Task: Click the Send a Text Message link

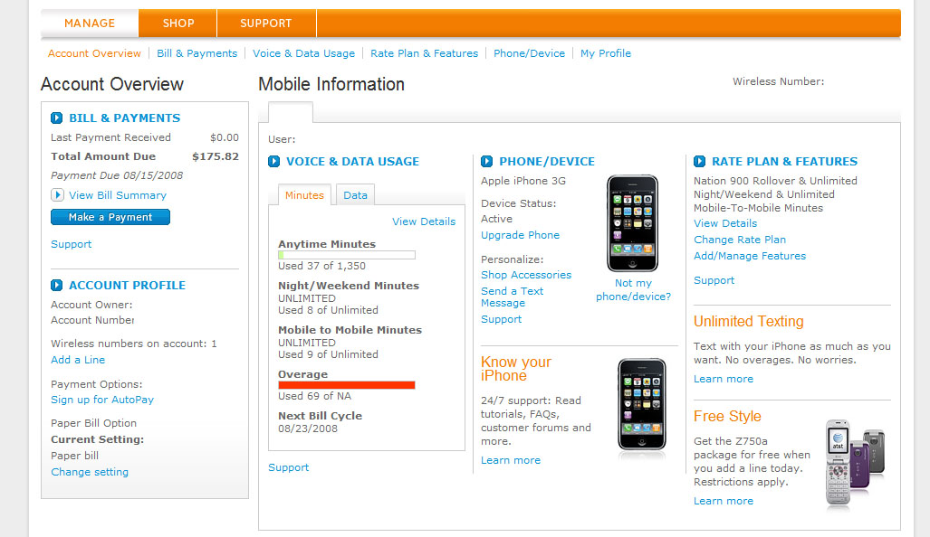Action: point(512,297)
